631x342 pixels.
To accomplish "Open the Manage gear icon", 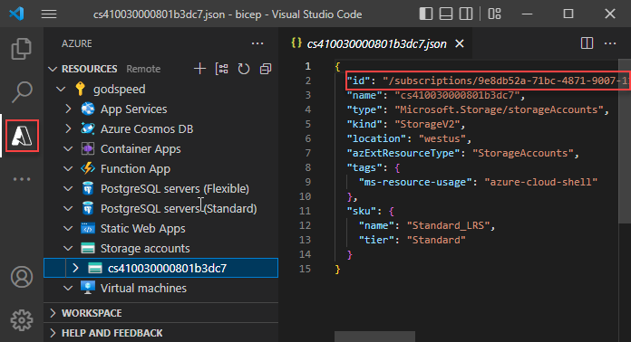I will point(22,320).
